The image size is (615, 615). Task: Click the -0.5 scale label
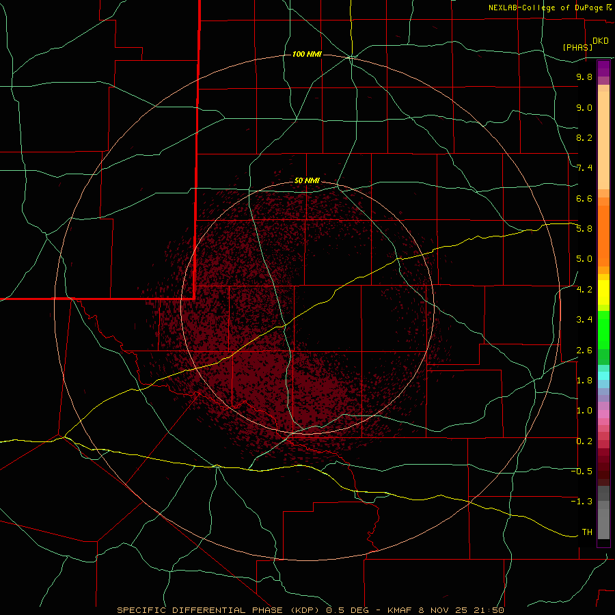(x=582, y=471)
